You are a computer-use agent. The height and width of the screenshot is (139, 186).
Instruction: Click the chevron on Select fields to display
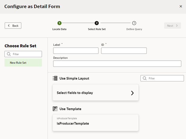pyautogui.click(x=132, y=93)
